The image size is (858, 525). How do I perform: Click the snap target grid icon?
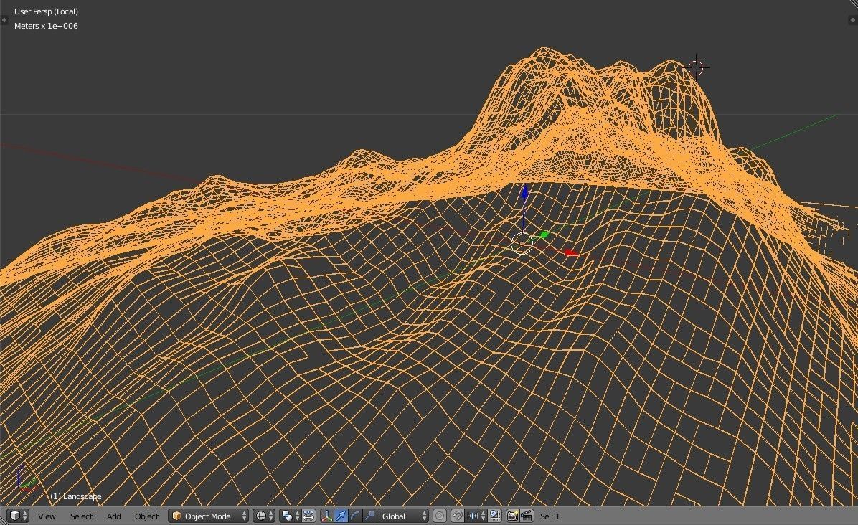[x=495, y=516]
